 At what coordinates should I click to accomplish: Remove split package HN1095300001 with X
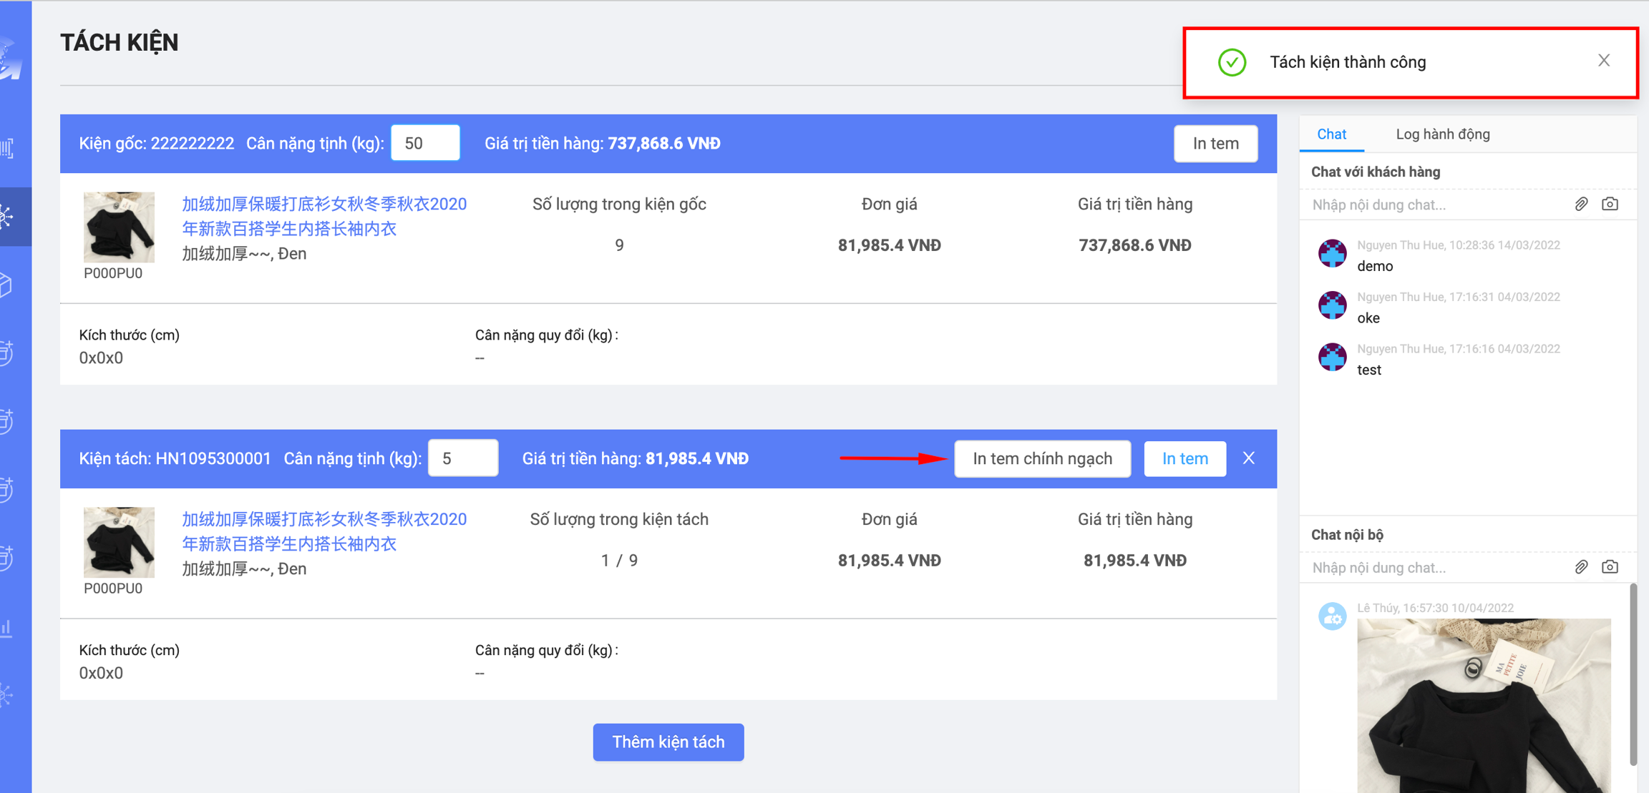click(1249, 458)
